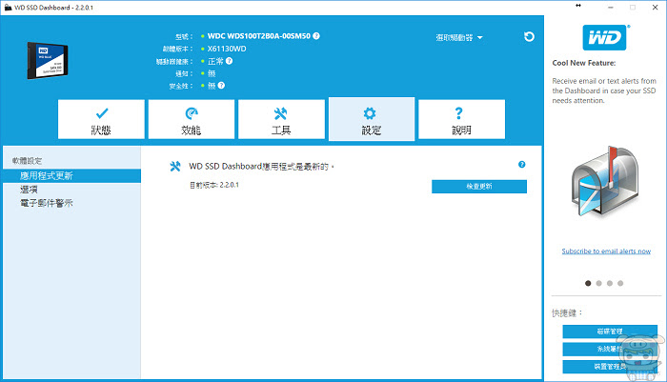667x382 pixels.
Task: Click the 目前版本: 2.2.0.1 text
Action: click(214, 185)
